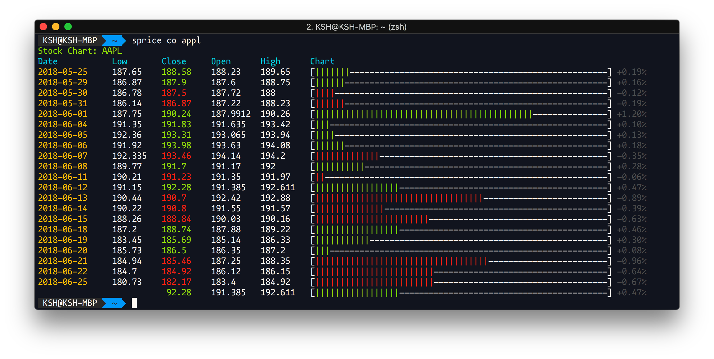Click the "Chart" column header

322,61
